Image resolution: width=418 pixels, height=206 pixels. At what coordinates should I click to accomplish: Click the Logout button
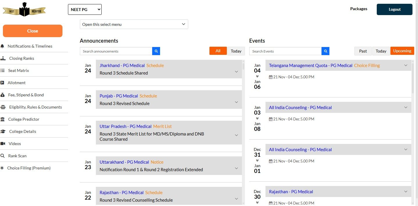pos(394,9)
